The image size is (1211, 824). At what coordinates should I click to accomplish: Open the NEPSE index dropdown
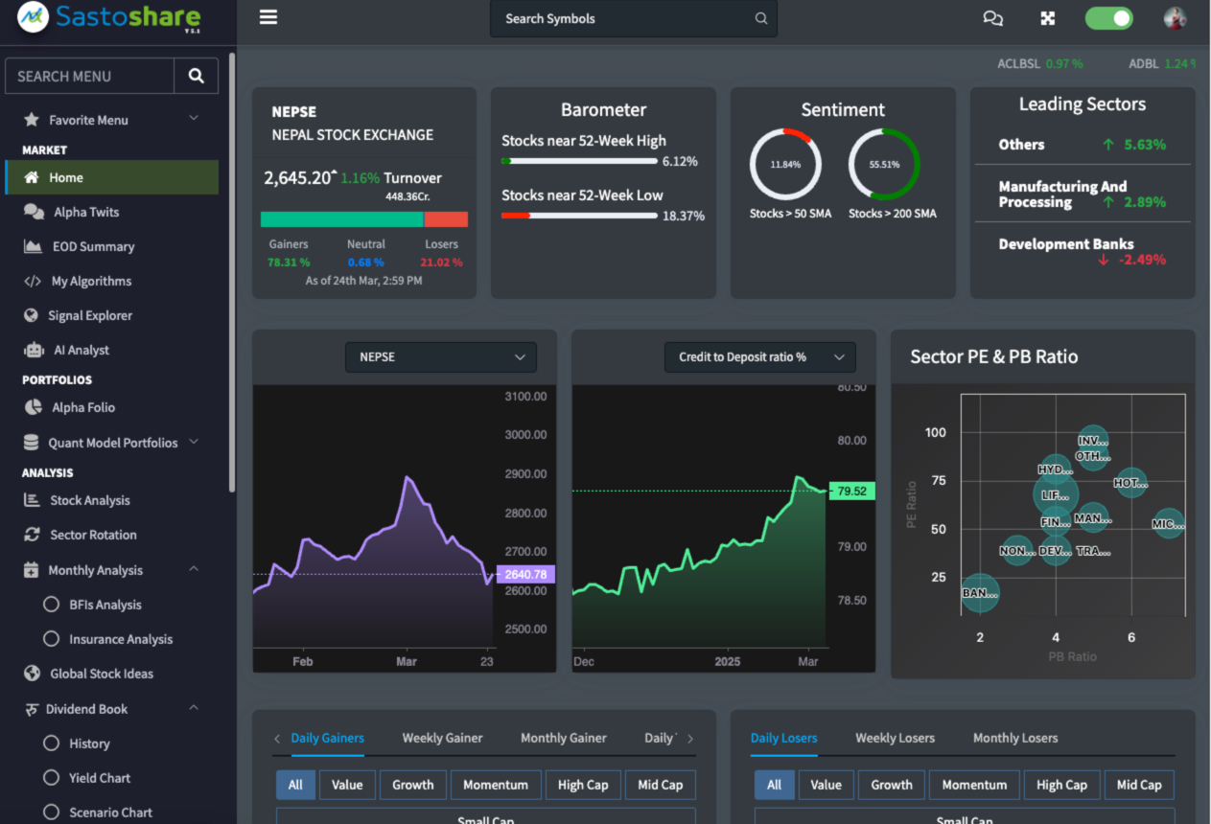pos(441,357)
